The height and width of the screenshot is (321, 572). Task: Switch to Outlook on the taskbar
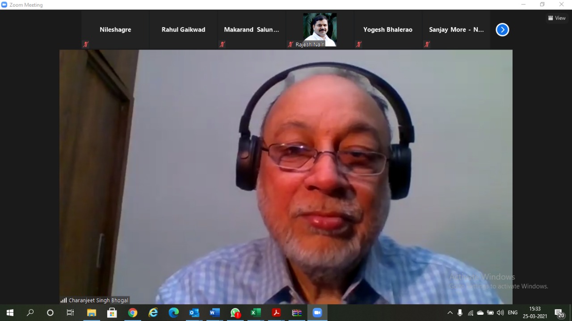(x=194, y=313)
